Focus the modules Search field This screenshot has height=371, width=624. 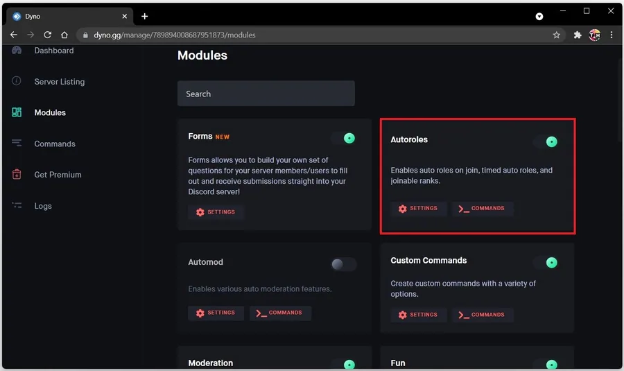point(266,94)
